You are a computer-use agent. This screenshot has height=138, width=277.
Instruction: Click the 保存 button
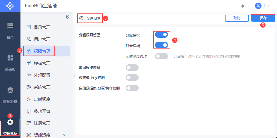click(263, 18)
